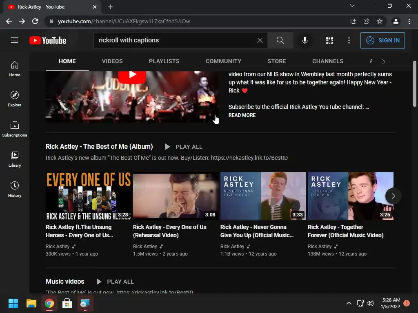Open Chrome profile icon
Image resolution: width=418 pixels, height=313 pixels.
(396, 21)
